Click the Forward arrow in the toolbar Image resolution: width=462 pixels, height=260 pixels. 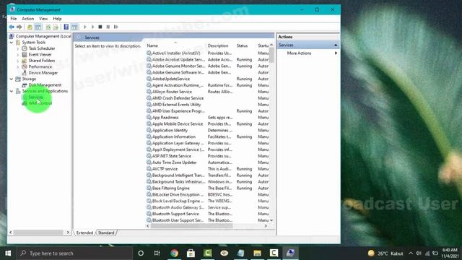pos(19,27)
